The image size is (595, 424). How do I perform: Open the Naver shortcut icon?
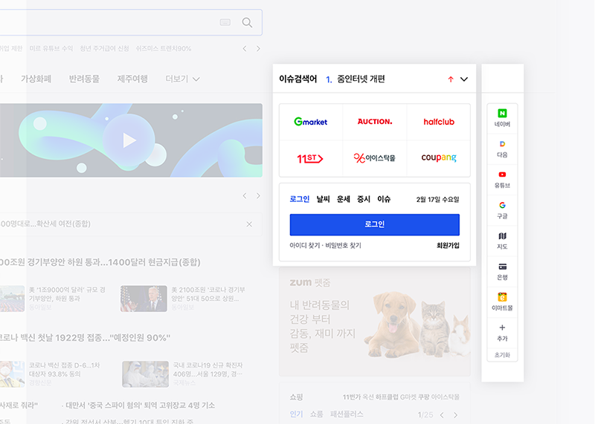coord(502,118)
